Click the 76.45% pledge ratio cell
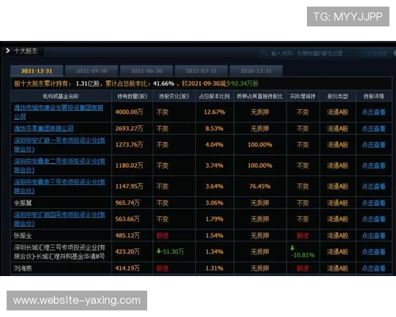The height and width of the screenshot is (317, 396). [260, 186]
